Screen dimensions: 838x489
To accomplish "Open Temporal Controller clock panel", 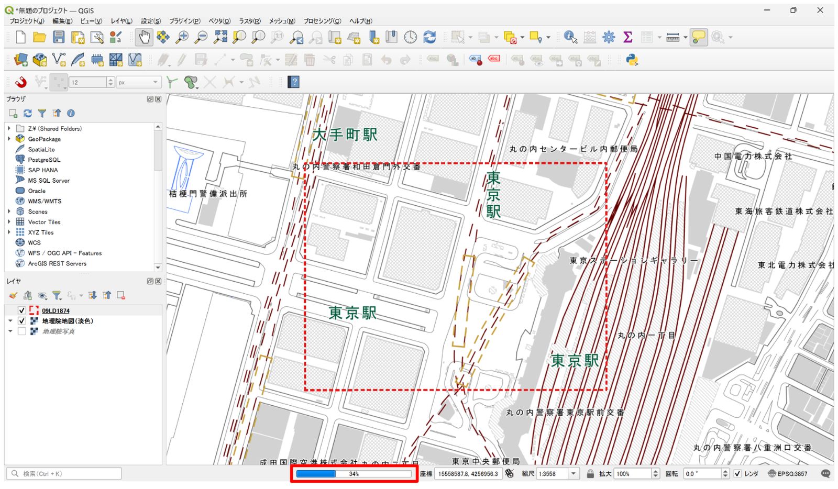I will click(x=411, y=37).
